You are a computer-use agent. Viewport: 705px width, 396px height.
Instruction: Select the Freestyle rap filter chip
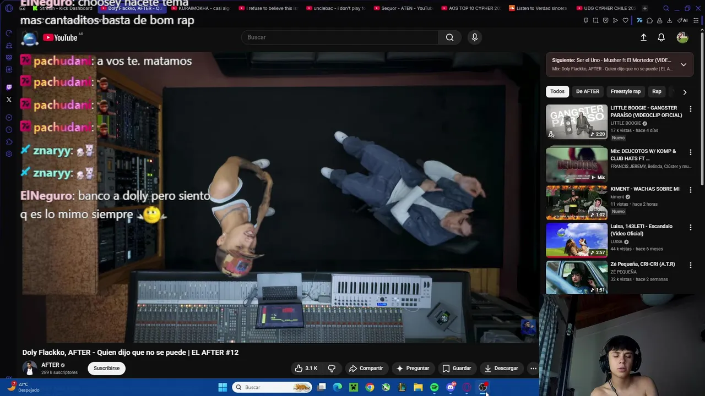[626, 91]
